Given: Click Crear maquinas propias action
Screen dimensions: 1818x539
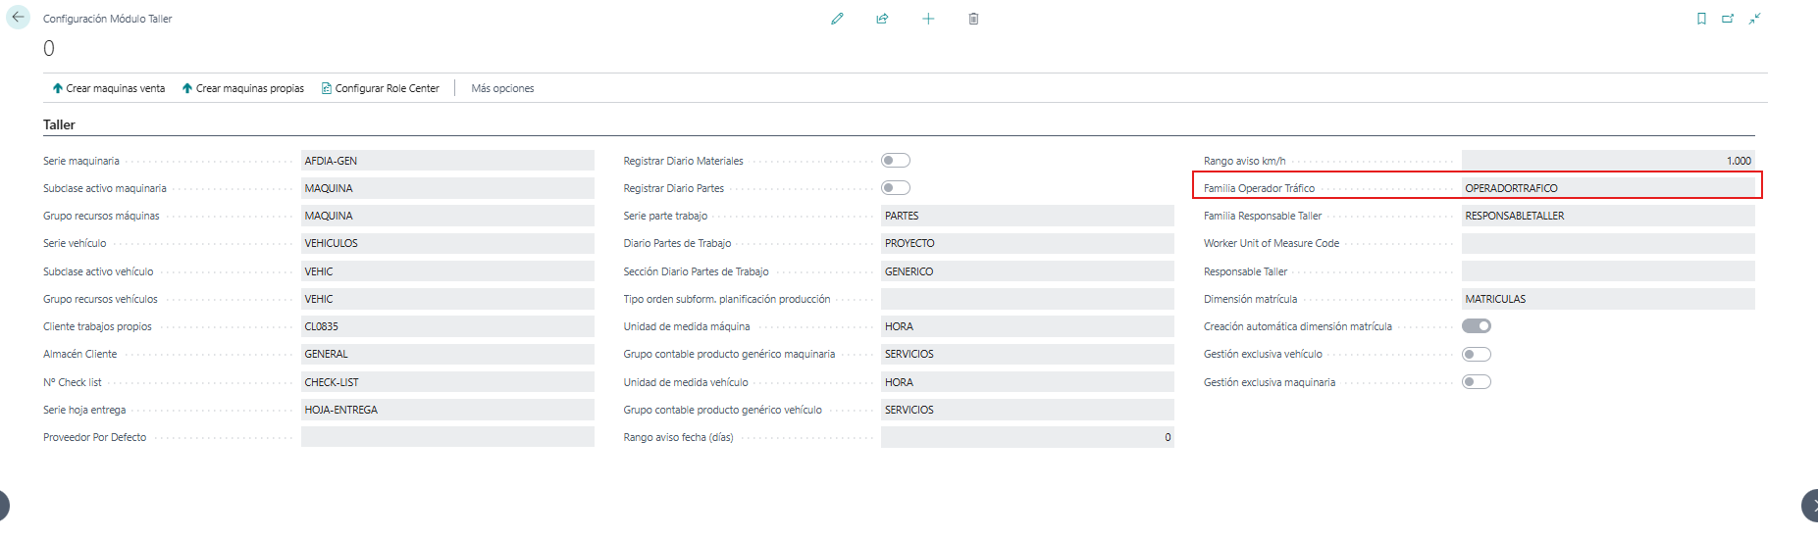Looking at the screenshot, I should coord(243,88).
